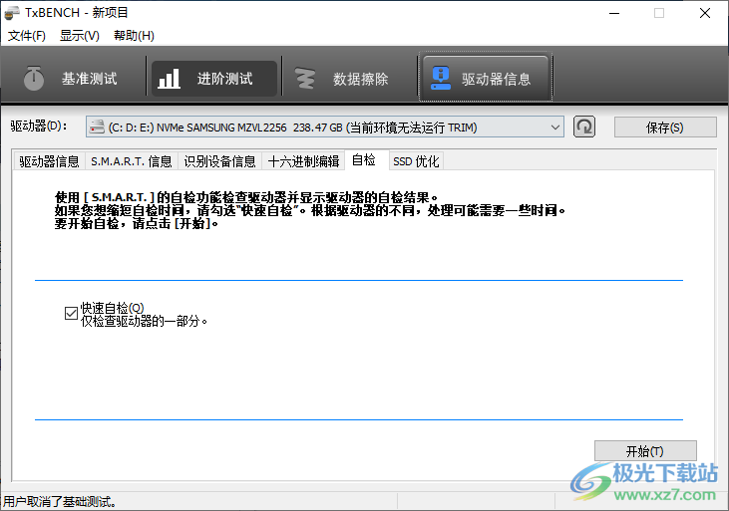
Task: Switch to the 识别设备信息 tab
Action: tap(219, 161)
